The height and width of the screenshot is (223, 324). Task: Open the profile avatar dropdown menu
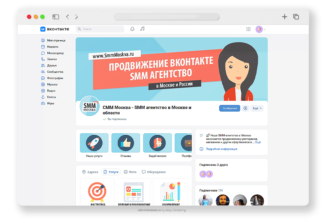(x=261, y=29)
